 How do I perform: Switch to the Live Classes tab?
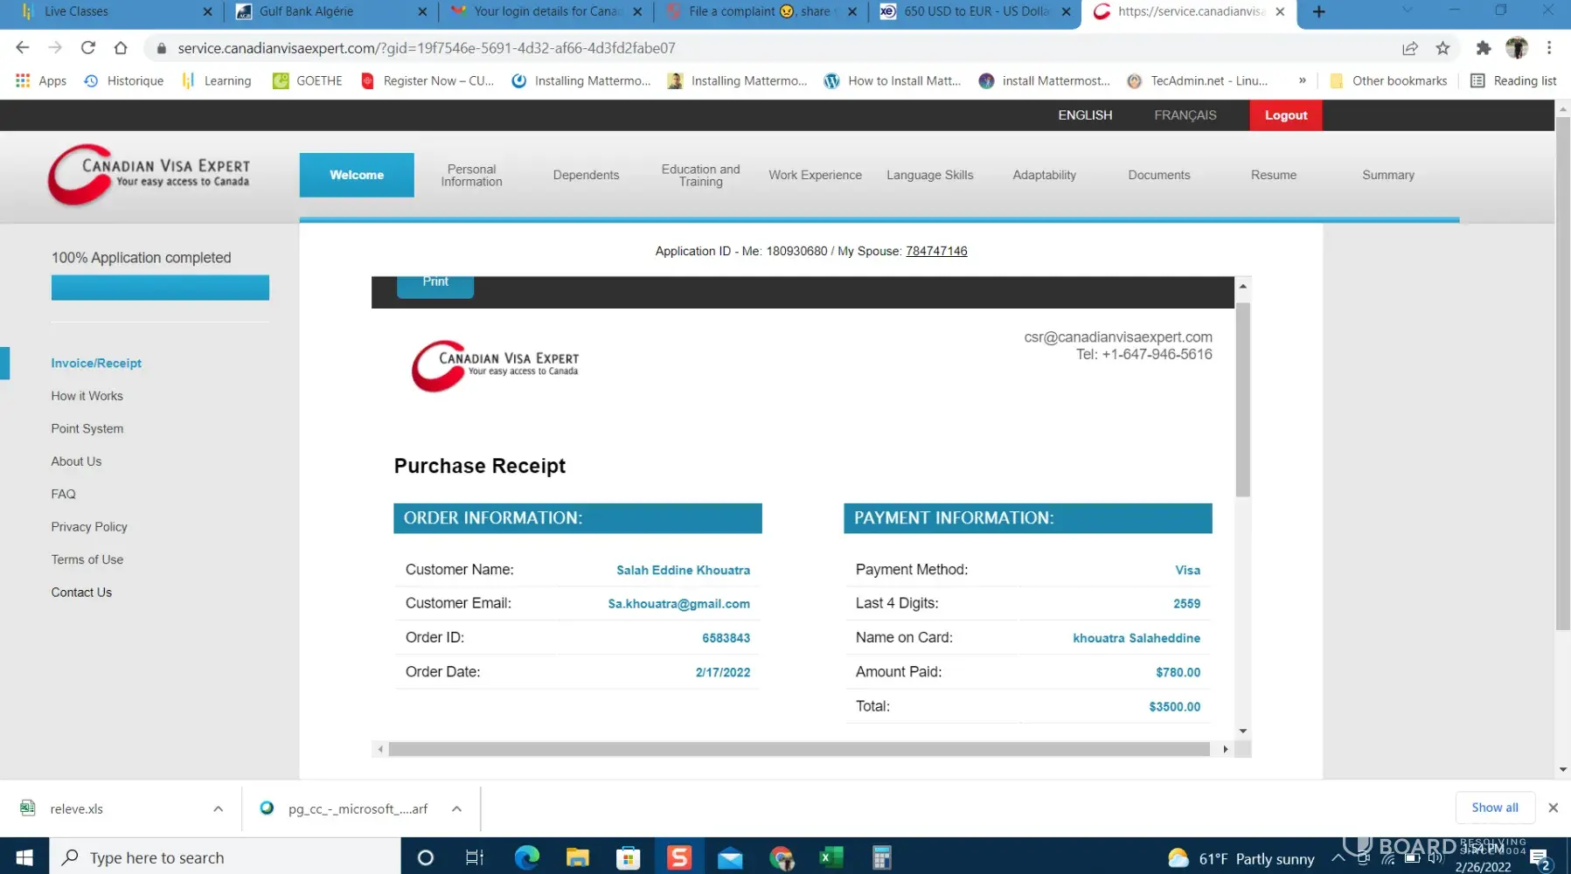point(115,11)
